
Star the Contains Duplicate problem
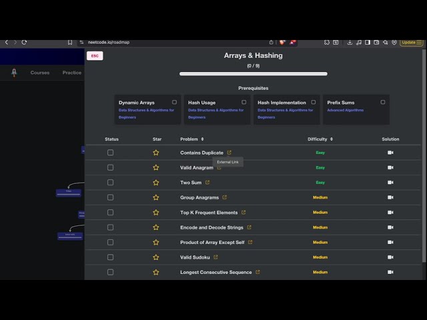click(155, 153)
